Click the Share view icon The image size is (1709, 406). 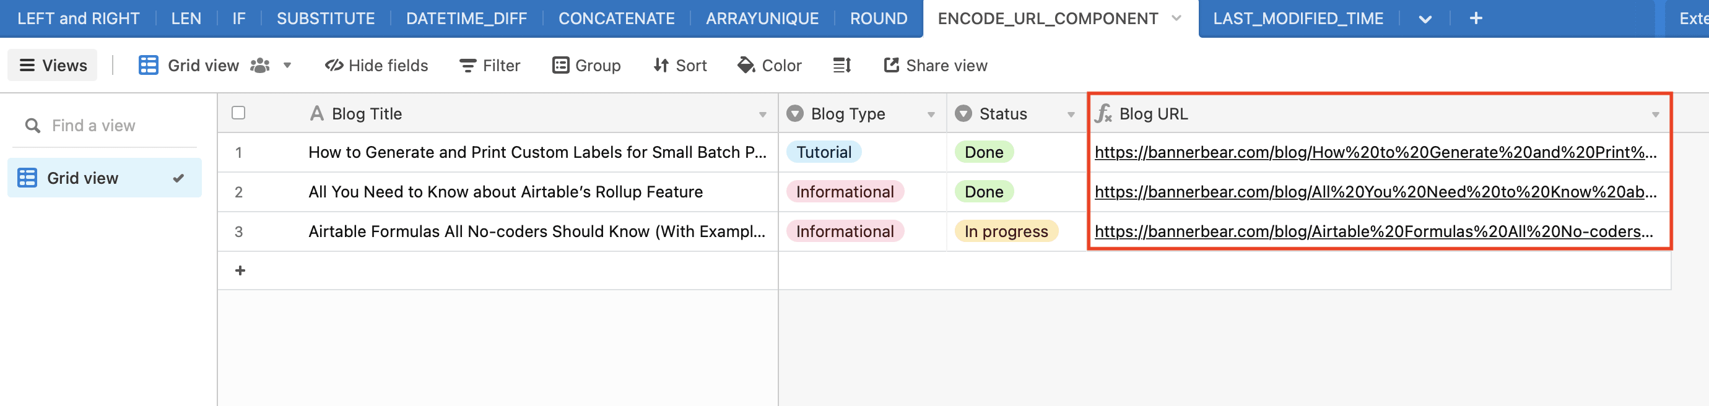891,65
